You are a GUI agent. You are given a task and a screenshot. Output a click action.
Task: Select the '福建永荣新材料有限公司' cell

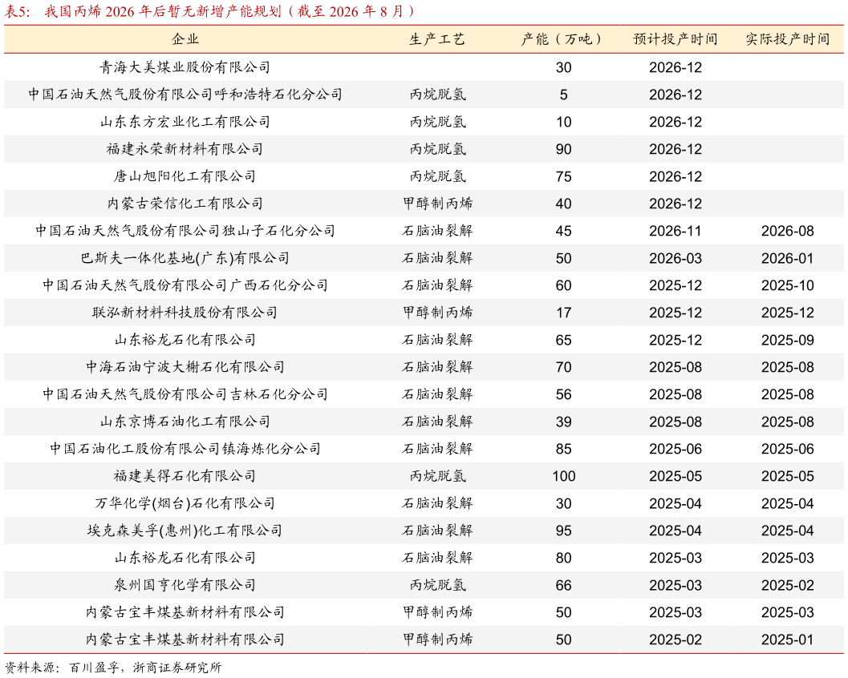[x=185, y=149]
